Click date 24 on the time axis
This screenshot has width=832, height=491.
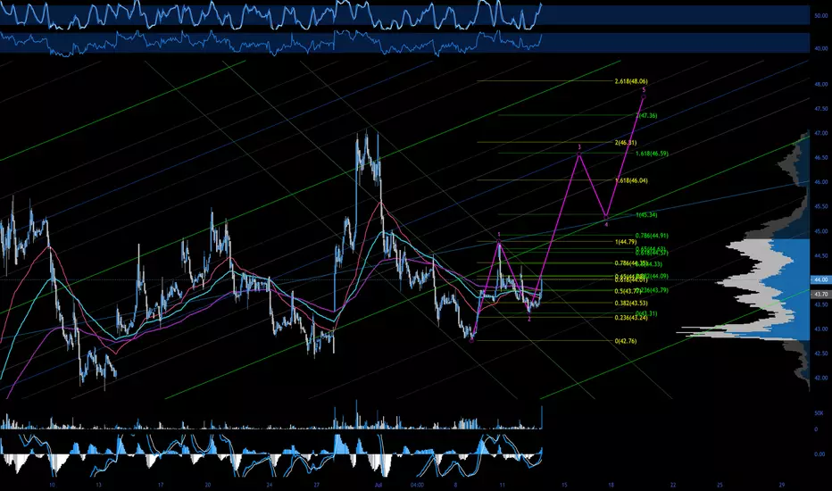click(270, 485)
